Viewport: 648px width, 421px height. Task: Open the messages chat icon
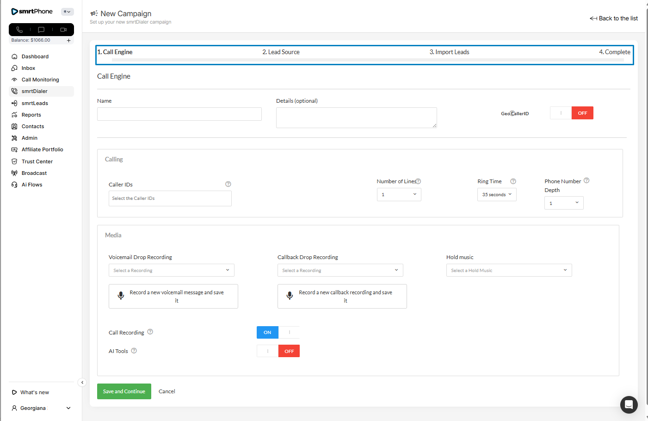click(x=41, y=30)
